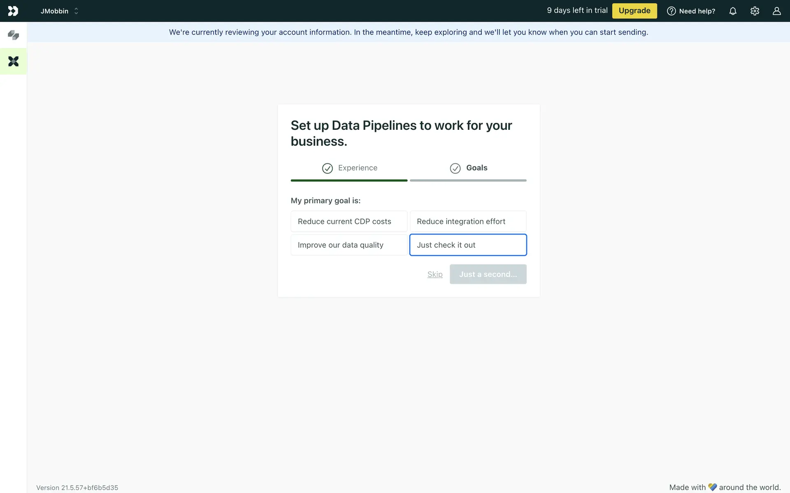Open the user account icon

tap(776, 11)
